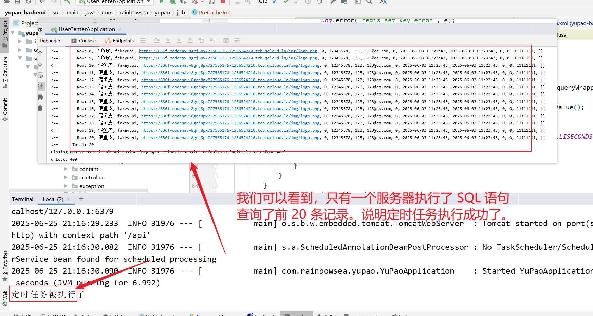593x316 pixels.
Task: Show Git history clock icon
Action: pyautogui.click(x=308, y=2)
